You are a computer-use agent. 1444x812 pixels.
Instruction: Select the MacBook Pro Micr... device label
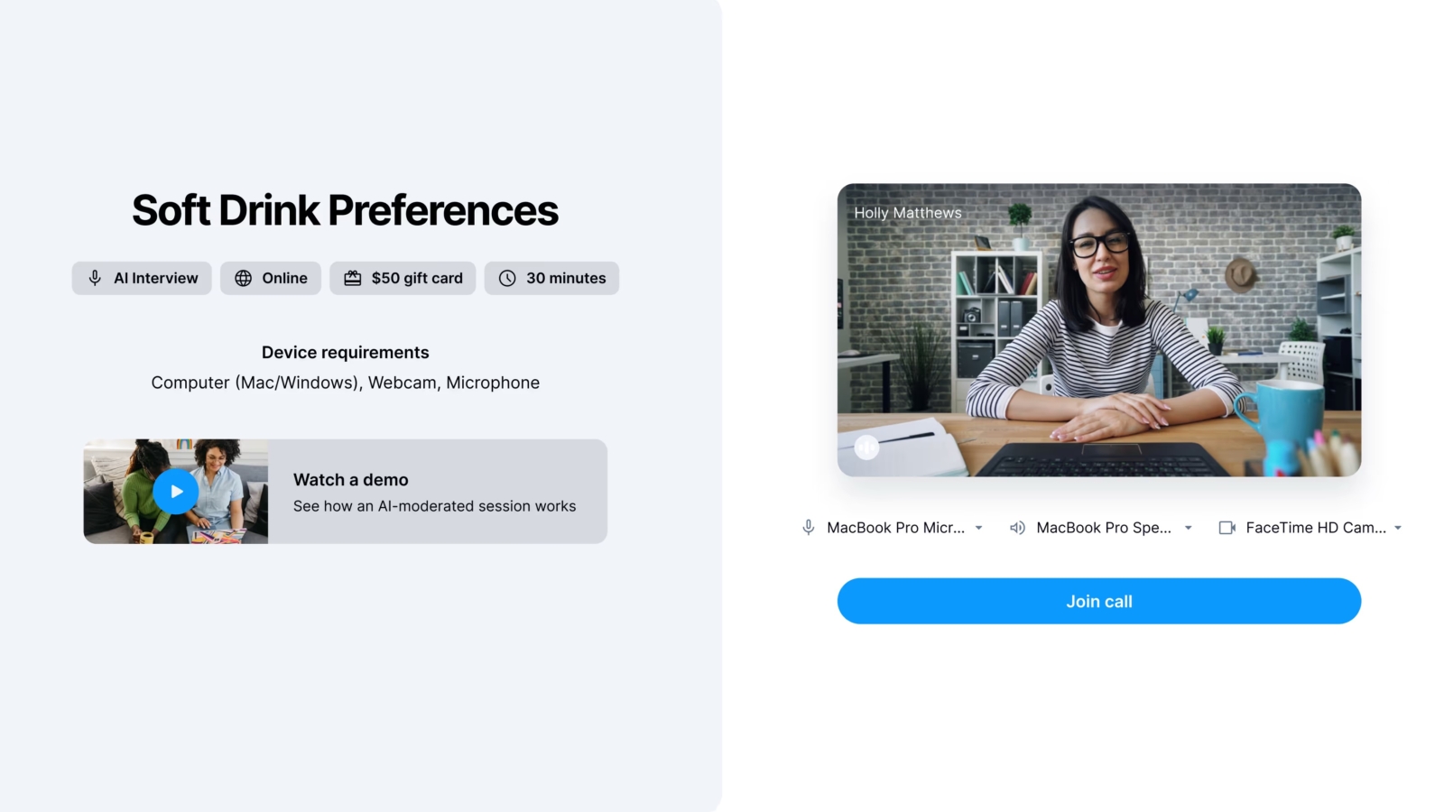[896, 528]
